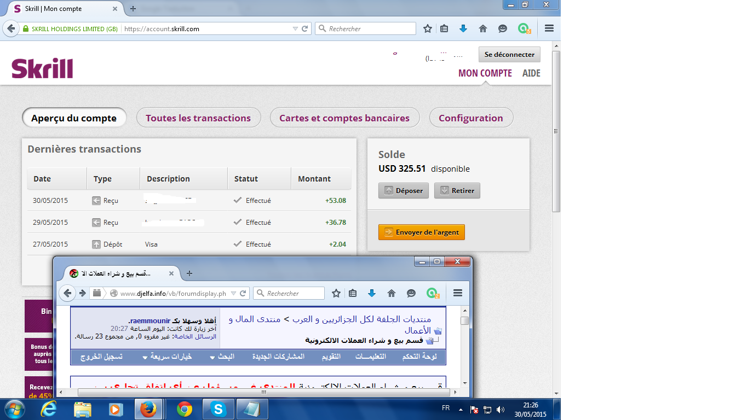Open Skype from the taskbar

[x=219, y=409]
